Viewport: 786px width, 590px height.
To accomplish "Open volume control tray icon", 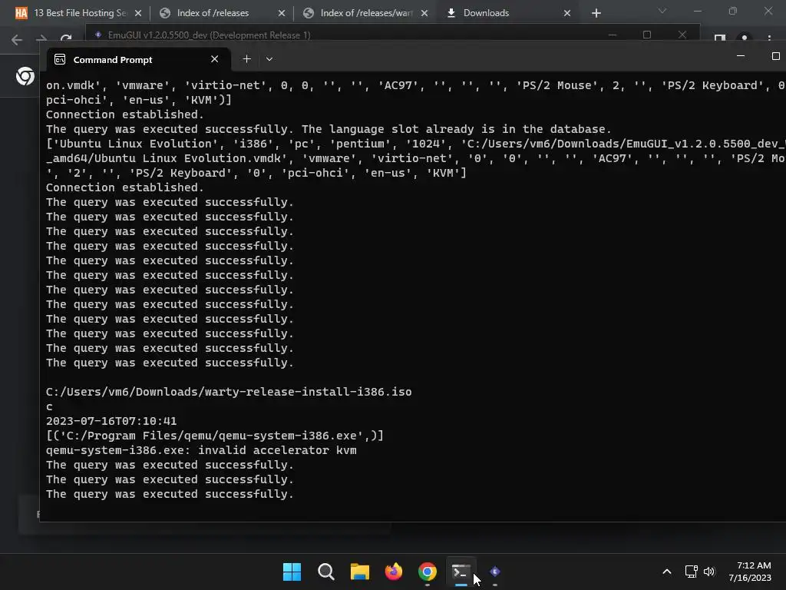I will tap(709, 572).
